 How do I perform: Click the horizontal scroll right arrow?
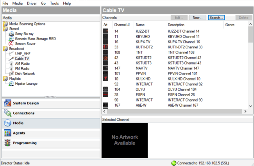(x=245, y=111)
